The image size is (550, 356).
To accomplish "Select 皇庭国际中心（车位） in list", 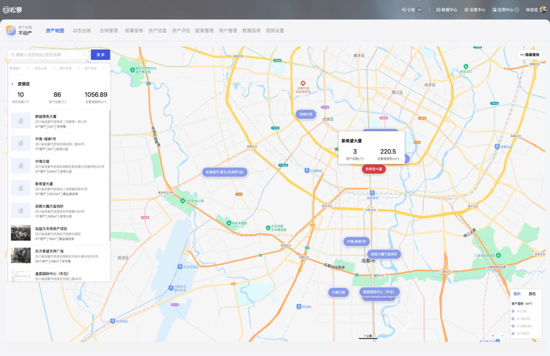I will [59, 275].
